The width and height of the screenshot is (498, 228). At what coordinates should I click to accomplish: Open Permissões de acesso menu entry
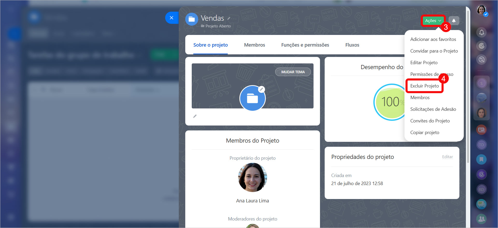click(x=432, y=74)
